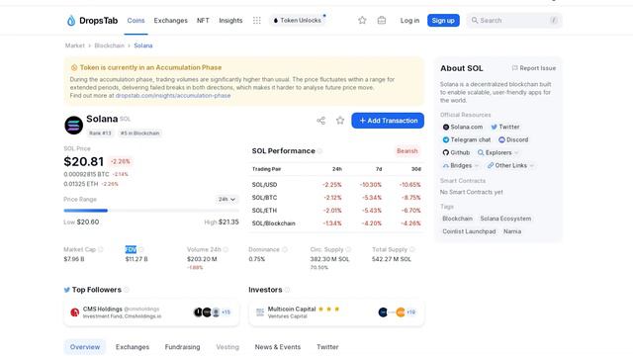Click the Add Transaction button
This screenshot has height=356, width=633.
[x=388, y=121]
